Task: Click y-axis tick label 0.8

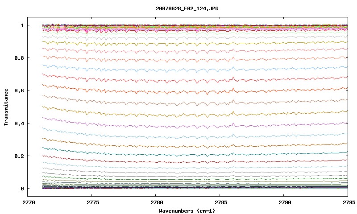Action: point(19,58)
